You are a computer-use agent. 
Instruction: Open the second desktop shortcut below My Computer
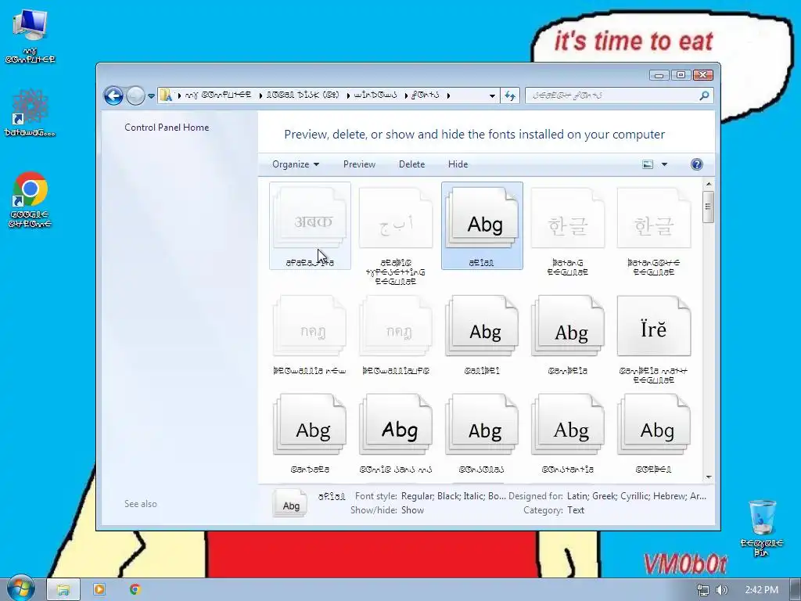click(31, 113)
